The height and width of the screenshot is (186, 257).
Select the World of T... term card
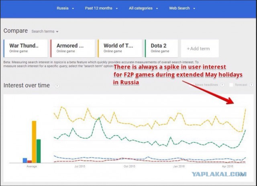(120, 48)
